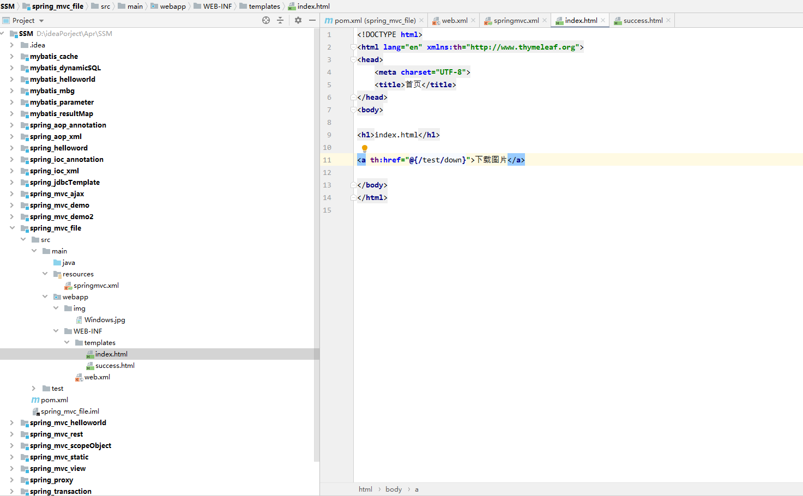This screenshot has width=803, height=496.
Task: Expand the spring_mvc_ajax module
Action: coord(12,193)
